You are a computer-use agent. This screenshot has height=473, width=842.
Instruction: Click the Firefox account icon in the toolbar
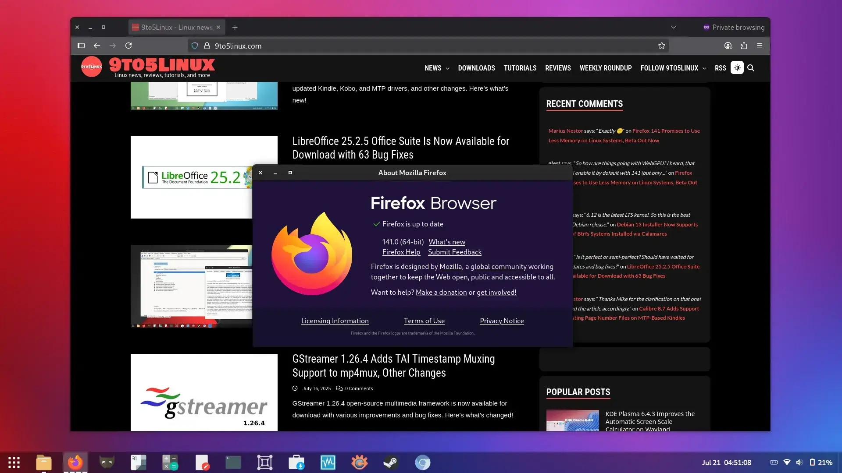[x=728, y=46]
